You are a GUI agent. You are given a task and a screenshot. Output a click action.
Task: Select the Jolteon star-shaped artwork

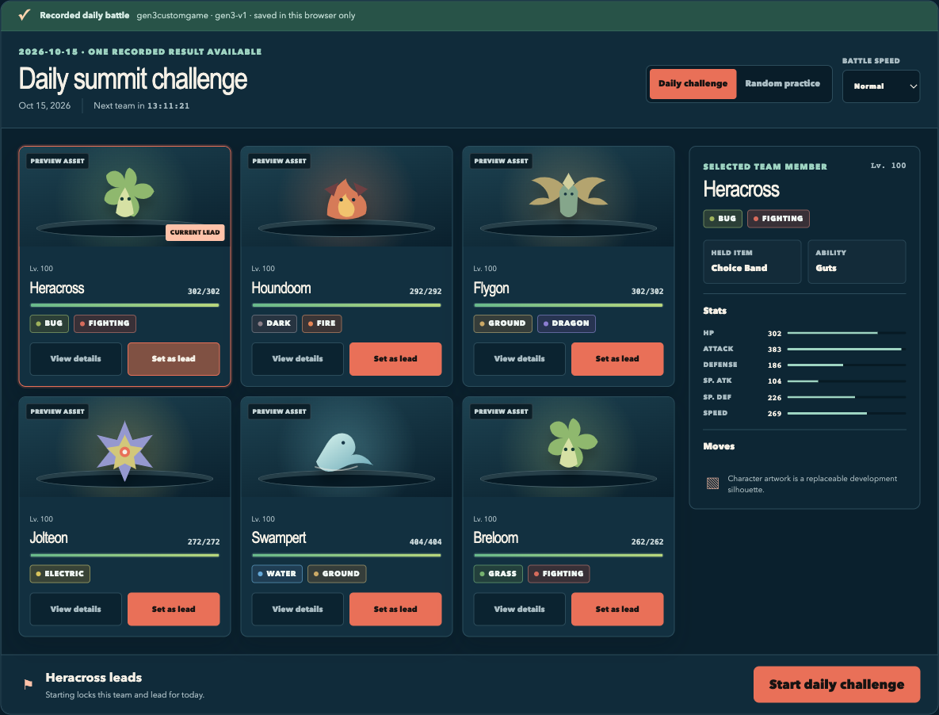[124, 451]
